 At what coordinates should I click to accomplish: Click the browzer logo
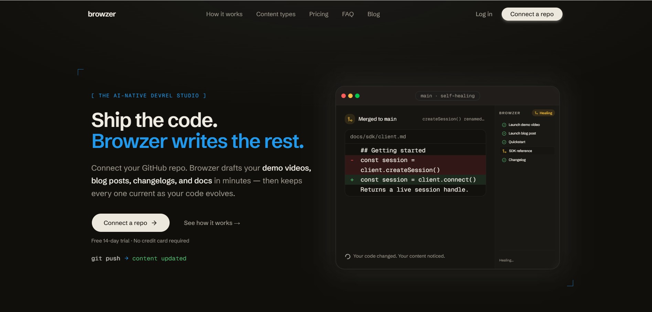[x=102, y=14]
